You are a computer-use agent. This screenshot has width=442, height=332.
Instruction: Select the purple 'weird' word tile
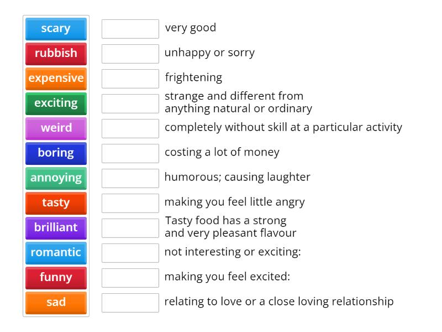pyautogui.click(x=56, y=128)
